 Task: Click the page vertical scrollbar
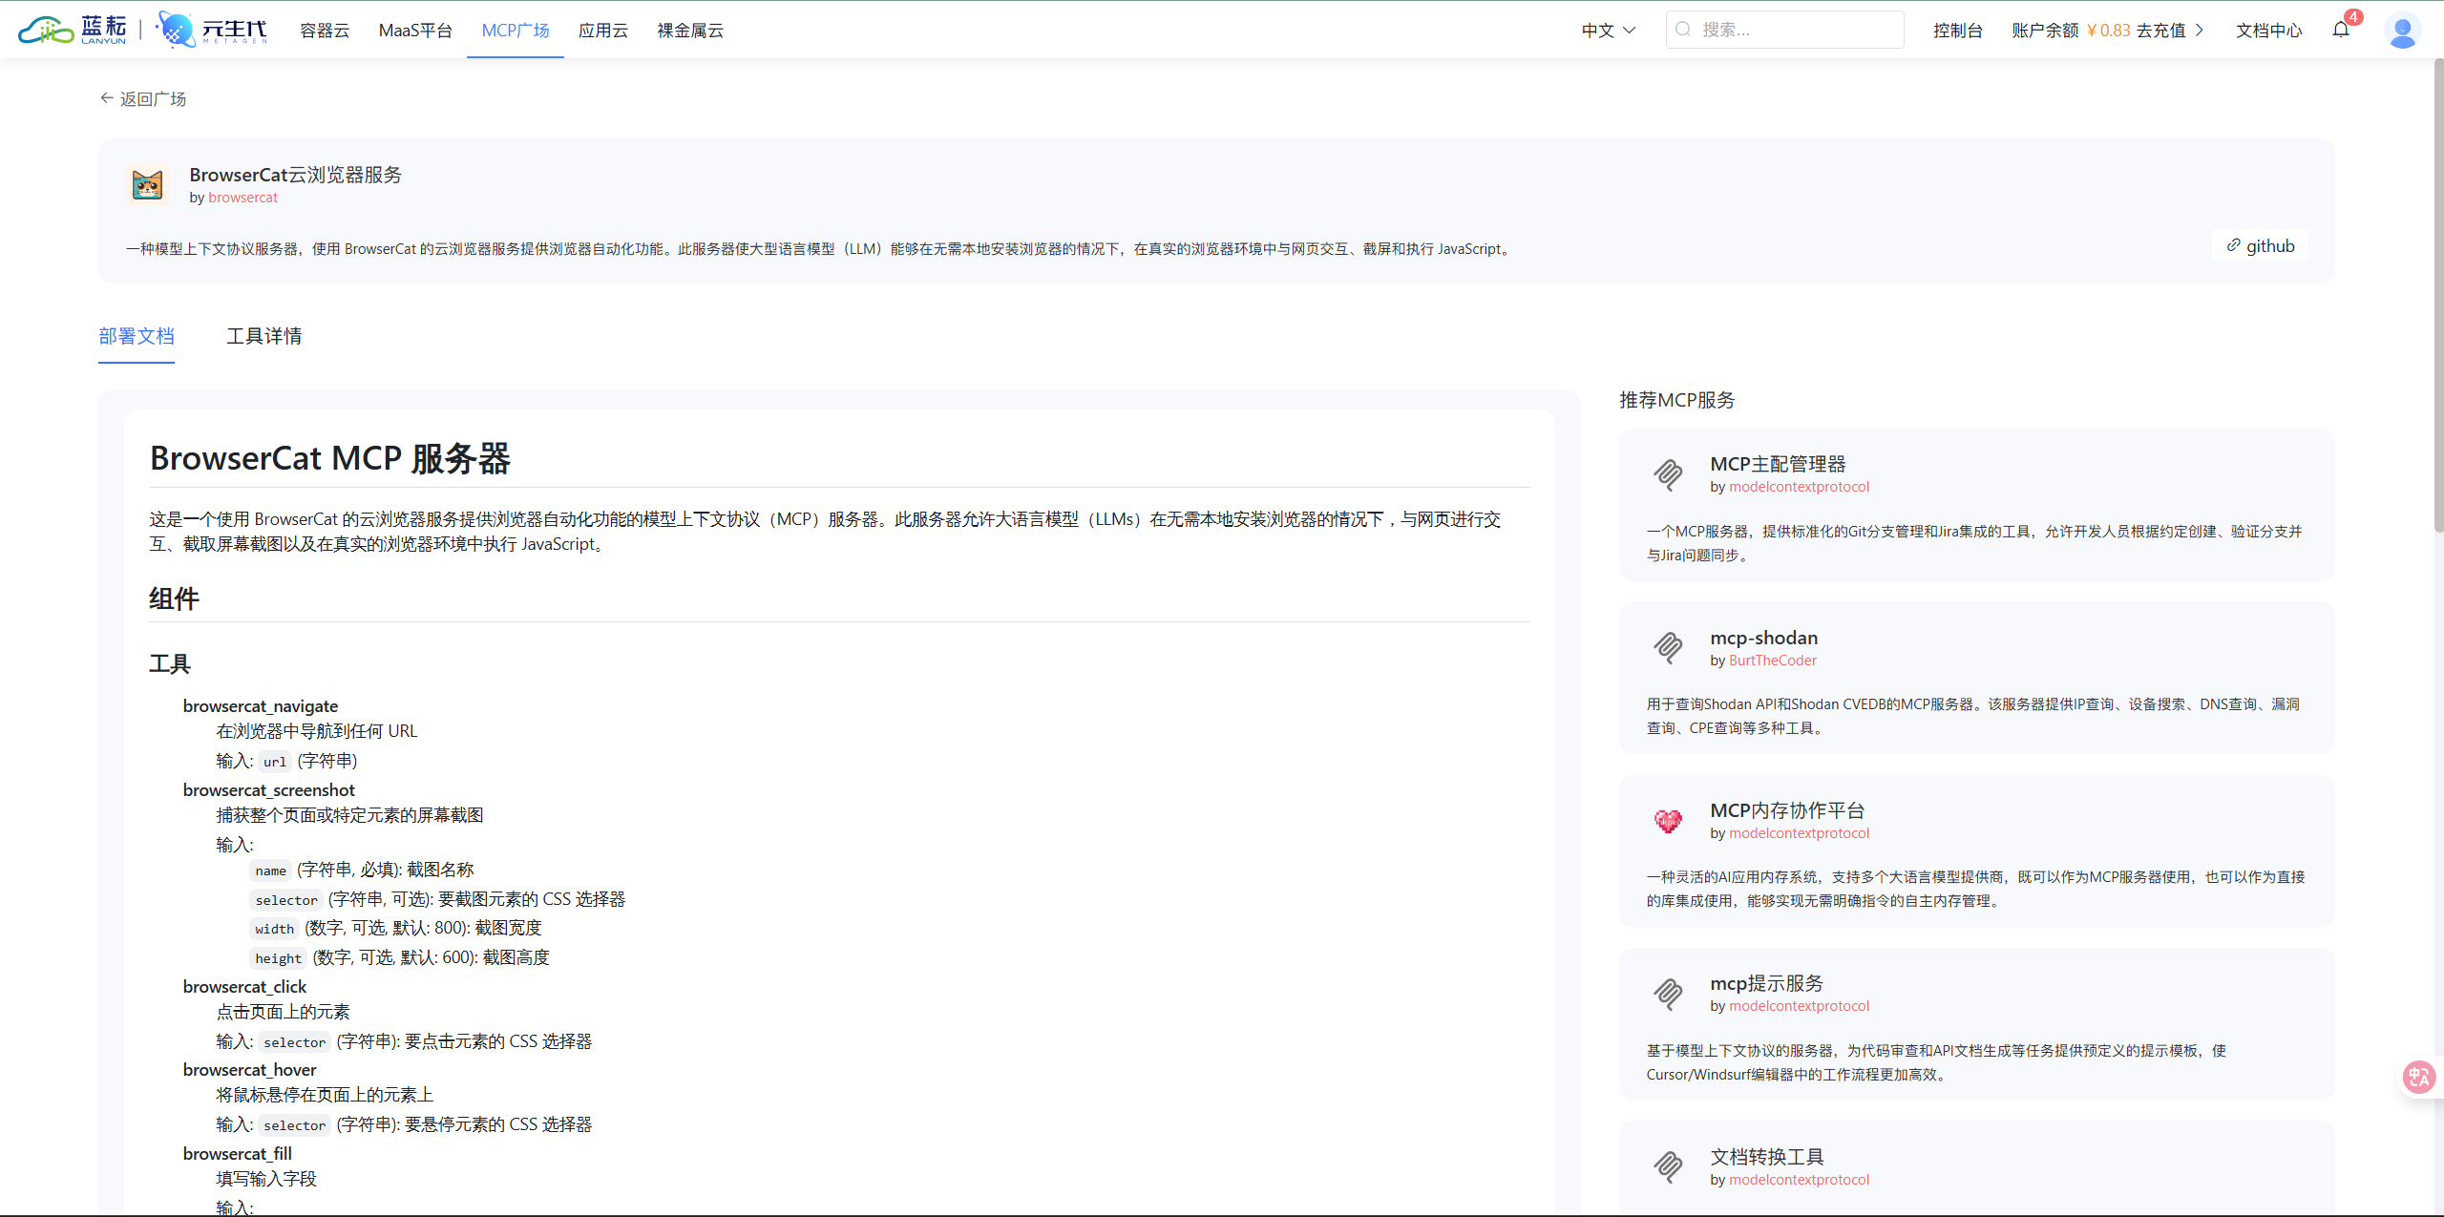pos(2438,296)
